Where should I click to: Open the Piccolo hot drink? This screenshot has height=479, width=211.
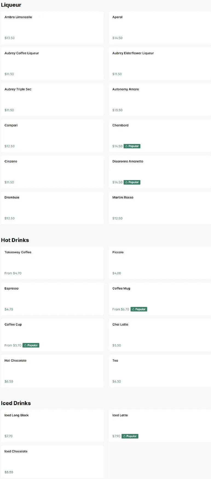pos(160,263)
